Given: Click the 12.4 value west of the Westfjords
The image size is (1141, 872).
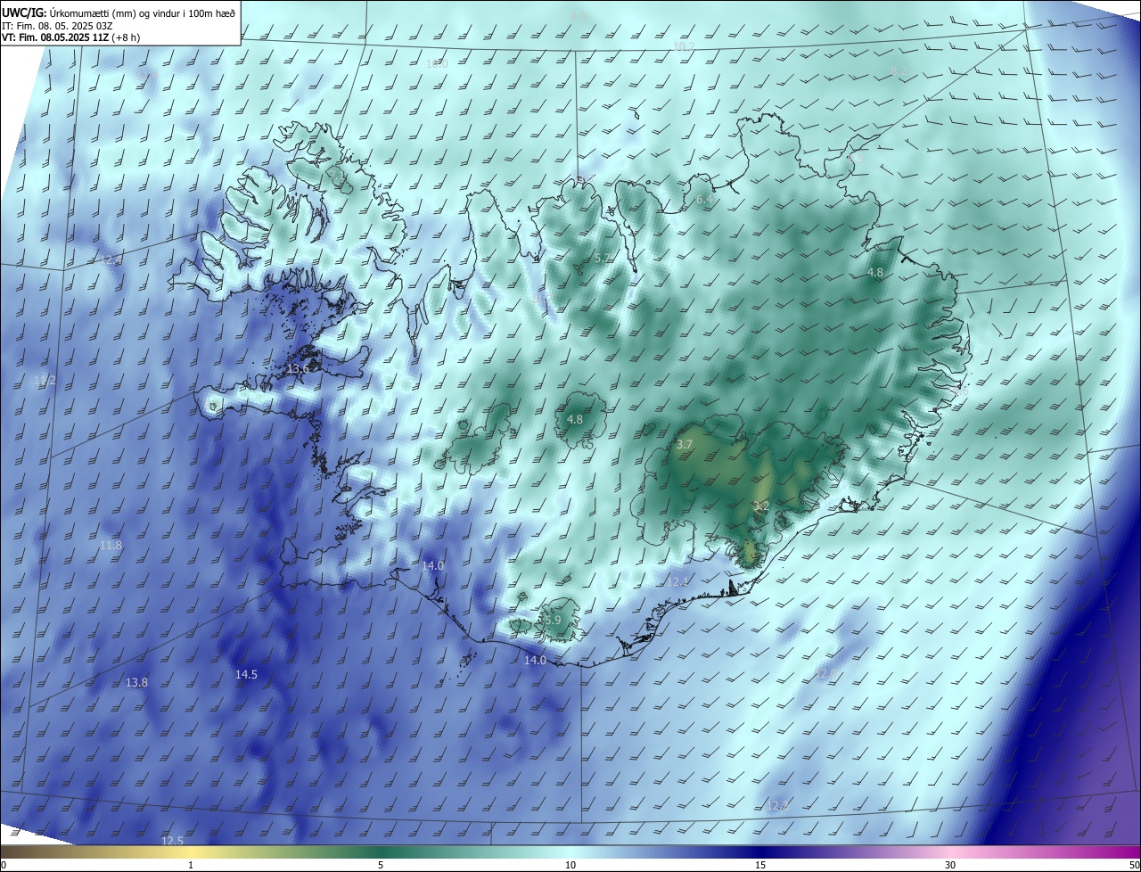Looking at the screenshot, I should 111,260.
